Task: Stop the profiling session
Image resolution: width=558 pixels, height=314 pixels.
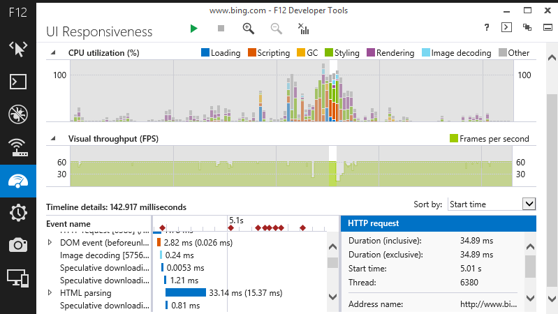Action: pos(221,28)
